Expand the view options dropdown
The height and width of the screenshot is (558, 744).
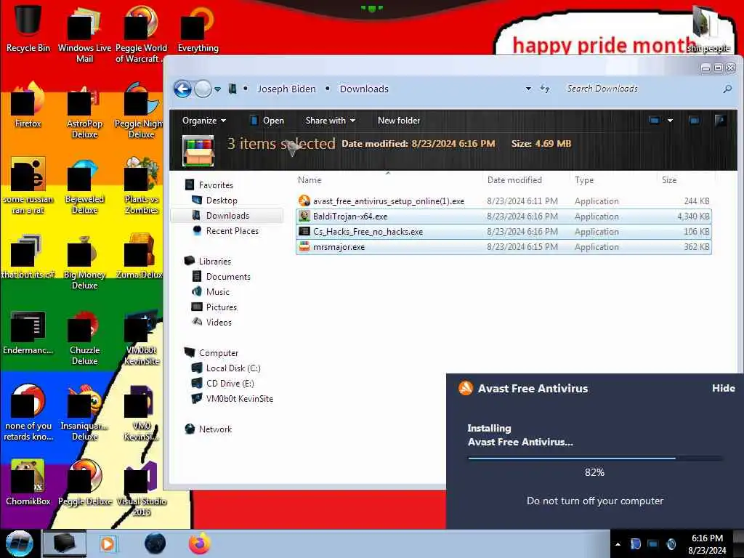point(670,121)
